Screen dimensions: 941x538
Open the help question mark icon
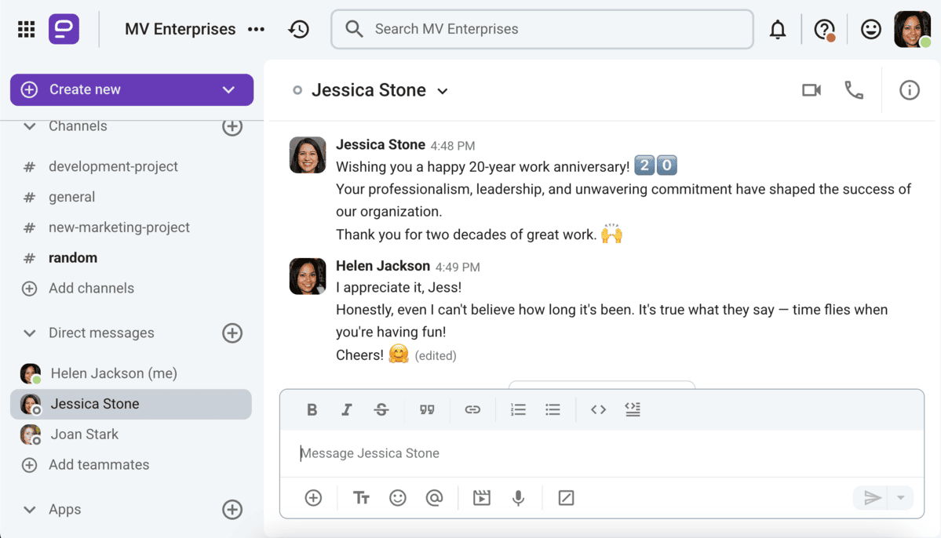pos(825,29)
